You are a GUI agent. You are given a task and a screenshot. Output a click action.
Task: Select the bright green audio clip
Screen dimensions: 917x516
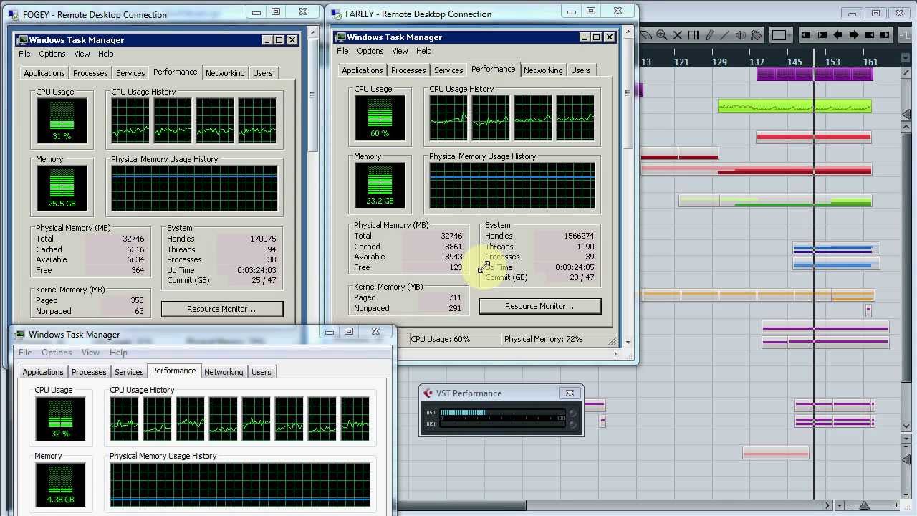point(794,107)
